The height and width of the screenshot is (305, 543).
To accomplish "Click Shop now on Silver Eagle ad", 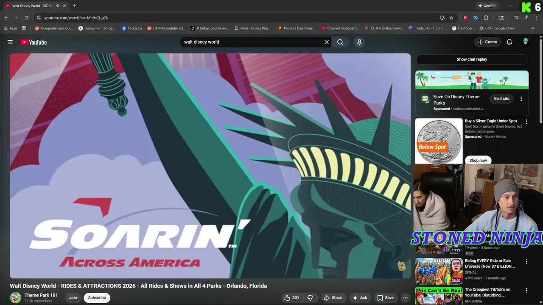I will pyautogui.click(x=478, y=161).
